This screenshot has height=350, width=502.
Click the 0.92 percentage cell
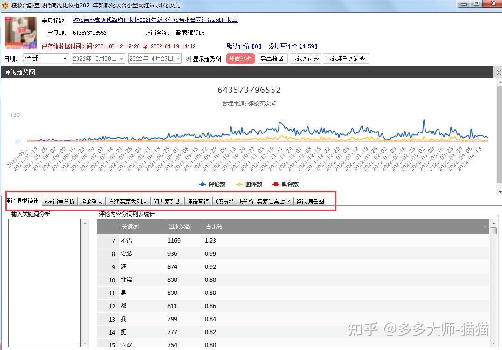[346, 267]
